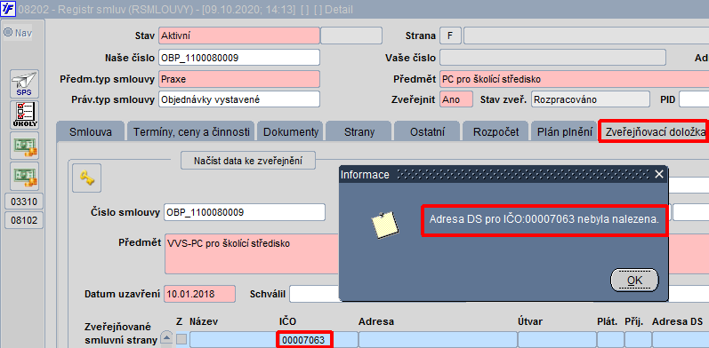Image resolution: width=709 pixels, height=348 pixels.
Task: Click the Předmět text area VVS-PC
Action: [252, 254]
